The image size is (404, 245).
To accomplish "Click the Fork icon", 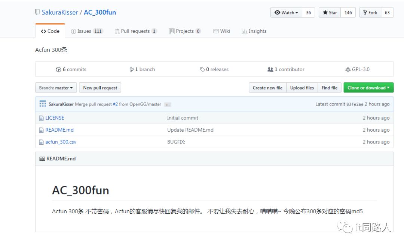I will tap(365, 12).
